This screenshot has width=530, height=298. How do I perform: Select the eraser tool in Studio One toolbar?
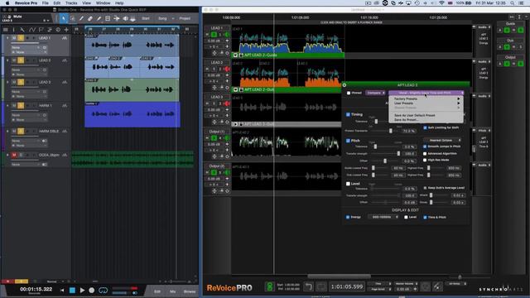click(x=90, y=18)
